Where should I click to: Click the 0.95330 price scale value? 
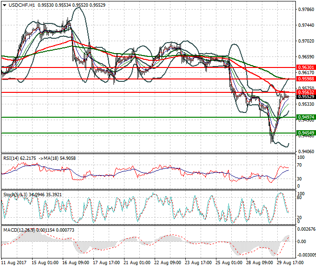pos(306,104)
